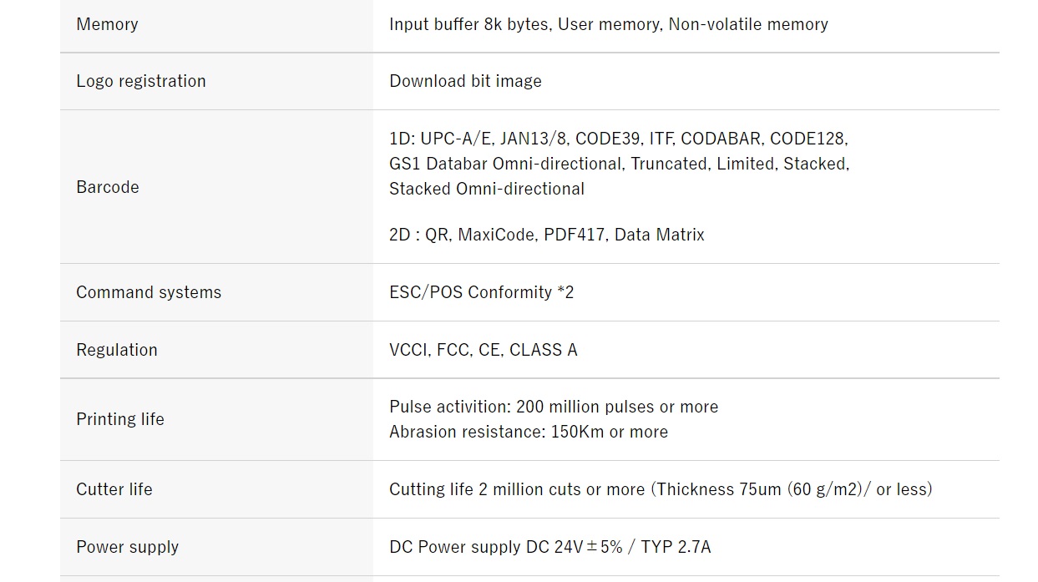
Task: Click the 2D QR, MaxiCode line
Action: pos(547,235)
